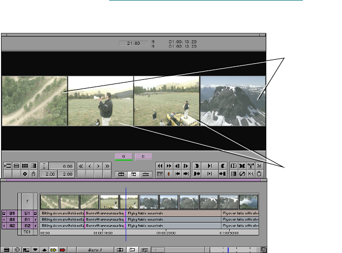The width and height of the screenshot is (342, 253).
Task: Click the Fast Forward to next edit arrow
Action: tap(186, 174)
